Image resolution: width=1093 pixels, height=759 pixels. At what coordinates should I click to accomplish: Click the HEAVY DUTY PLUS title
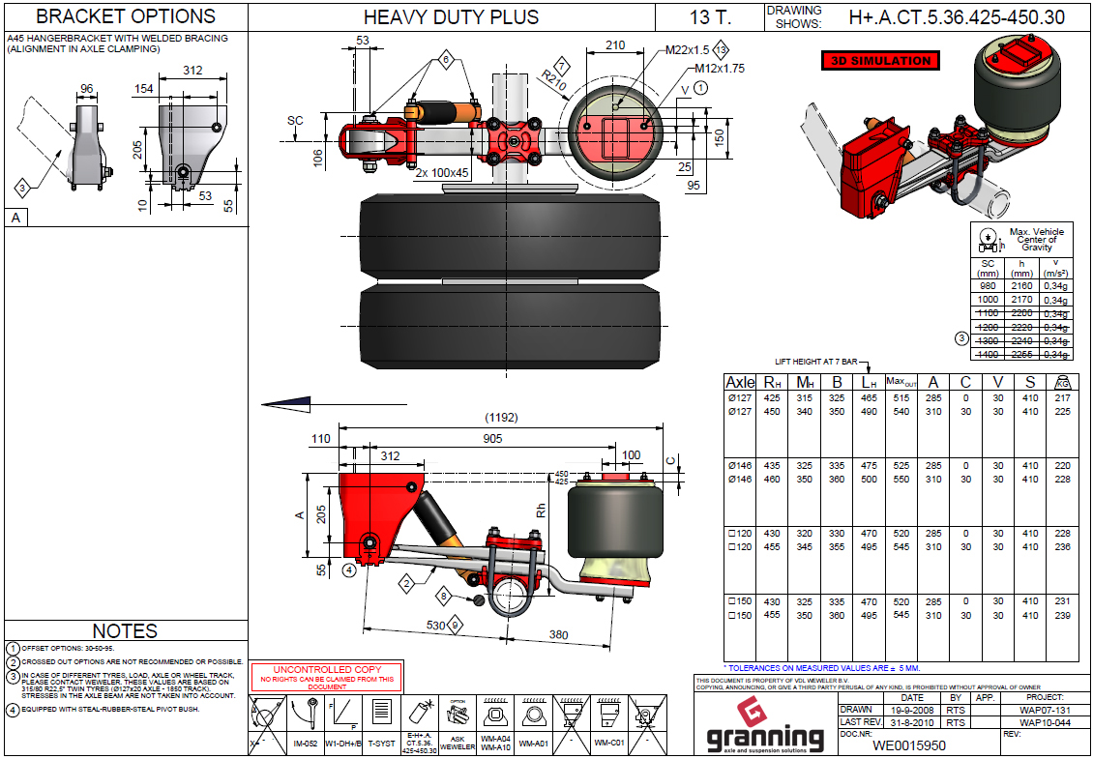[x=451, y=16]
